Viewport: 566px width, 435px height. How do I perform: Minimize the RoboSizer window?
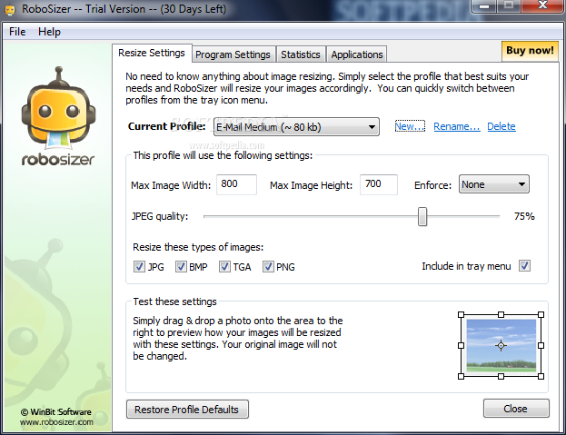(484, 6)
